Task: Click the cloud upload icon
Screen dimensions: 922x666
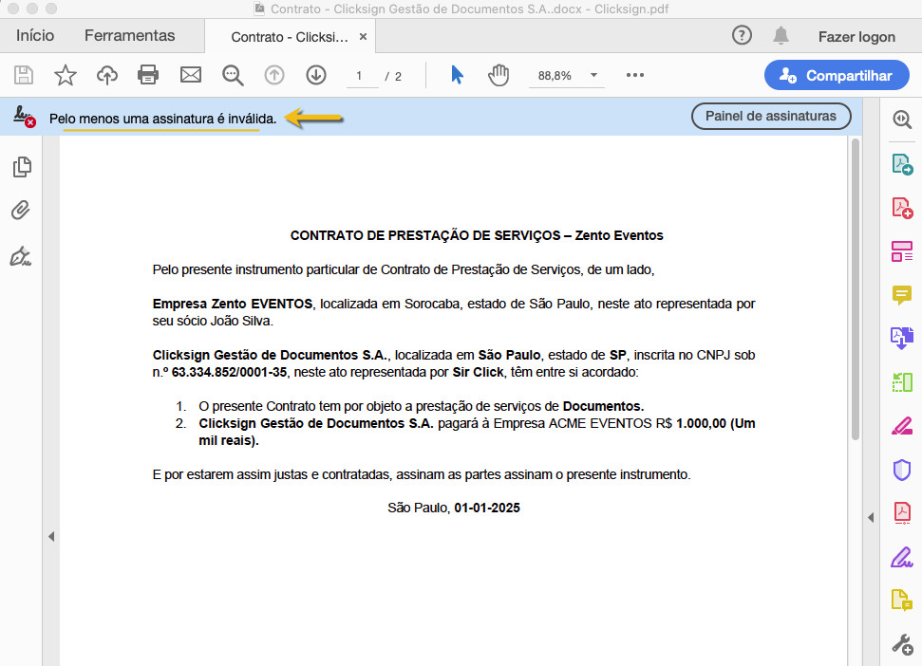Action: [107, 75]
